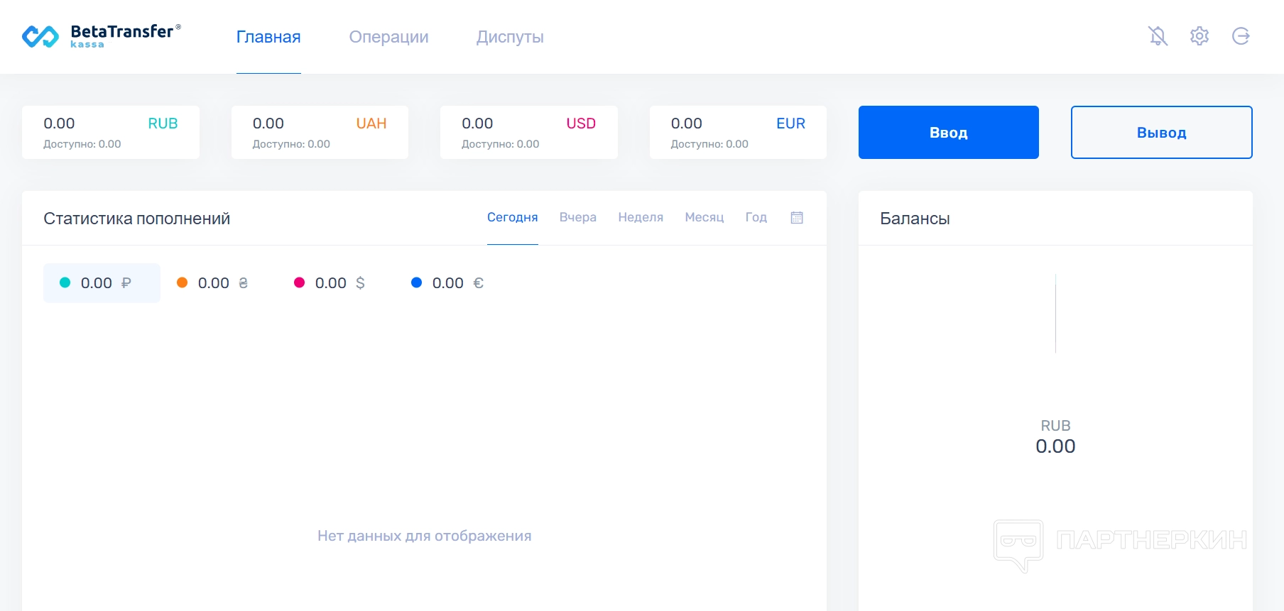The height and width of the screenshot is (611, 1284).
Task: Open settings via the gear icon
Action: [x=1199, y=36]
